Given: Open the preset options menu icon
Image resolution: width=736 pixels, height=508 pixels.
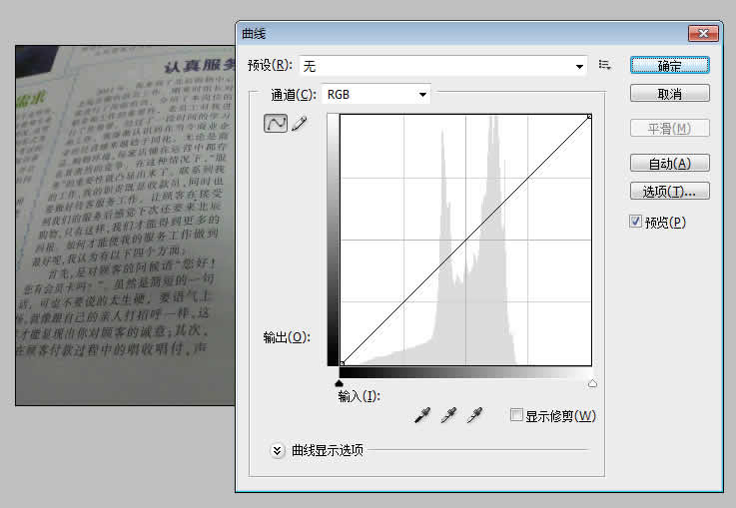Looking at the screenshot, I should click(604, 65).
